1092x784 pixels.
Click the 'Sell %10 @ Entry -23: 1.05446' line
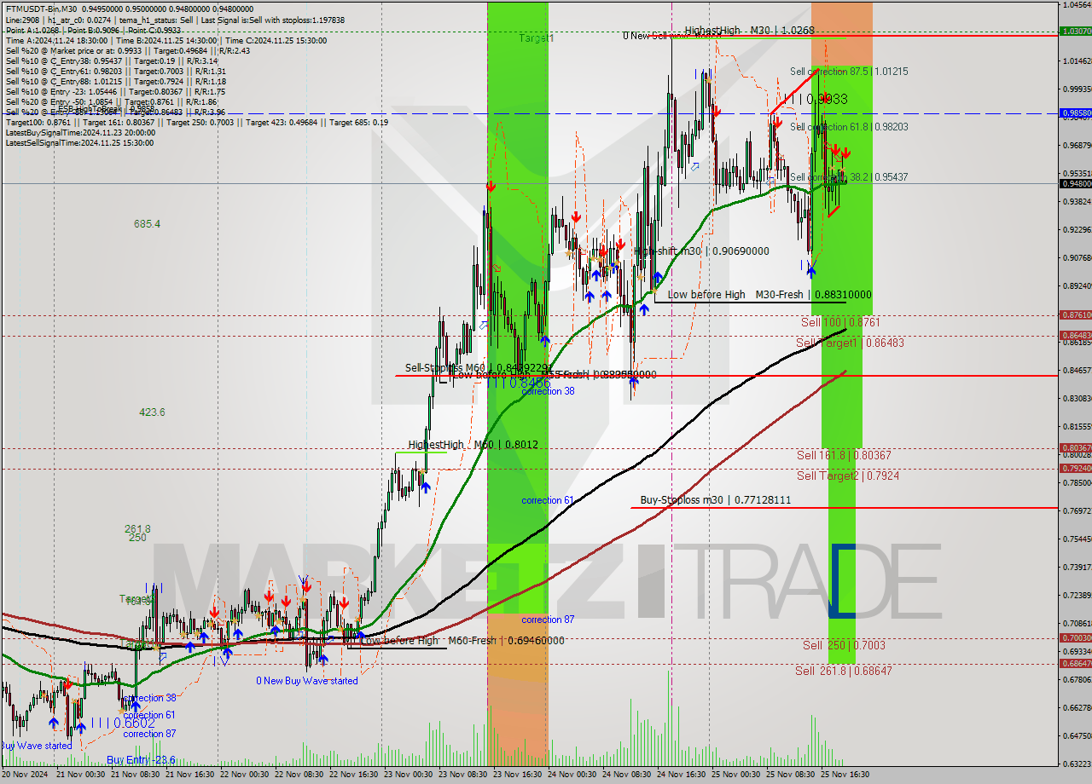pos(115,92)
